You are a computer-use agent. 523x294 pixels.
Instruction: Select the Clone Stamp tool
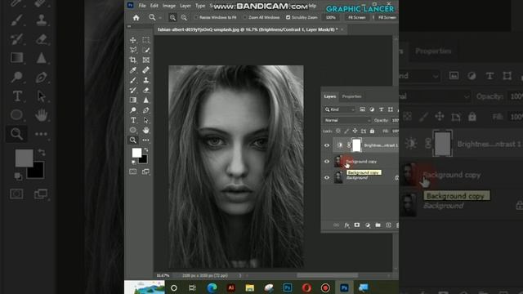tap(145, 80)
